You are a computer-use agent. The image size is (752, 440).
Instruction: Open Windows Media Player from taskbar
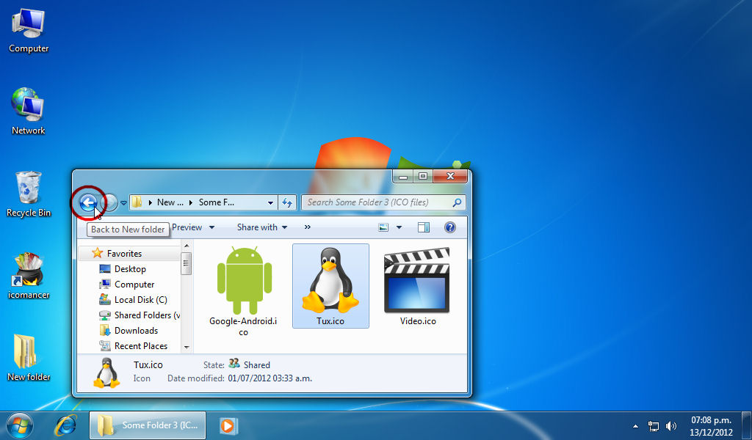[x=228, y=425]
